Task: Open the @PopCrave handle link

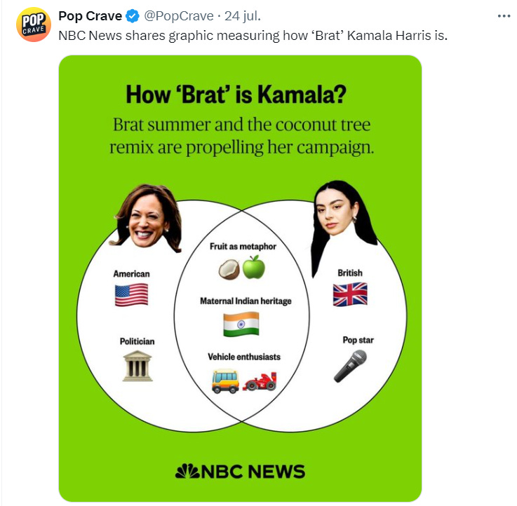Action: (179, 16)
